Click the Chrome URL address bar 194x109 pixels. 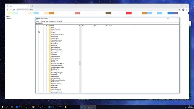coord(97,10)
